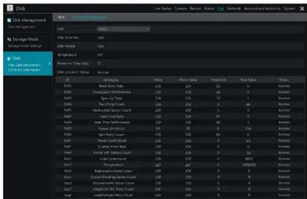307x199 pixels.
Task: Click the ID column header
Action: (67, 80)
